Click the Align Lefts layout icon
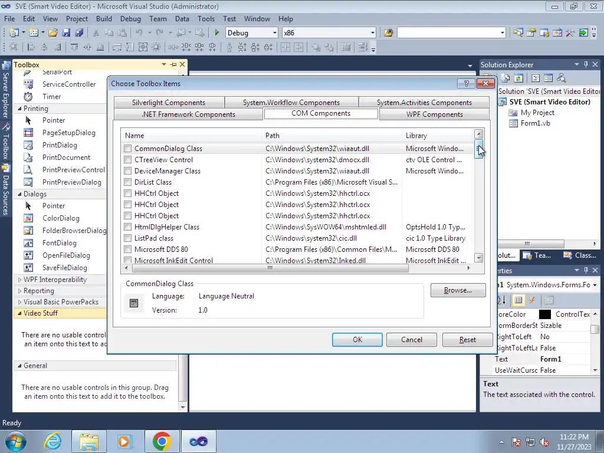Screen dimensions: 604x453 point(32,47)
